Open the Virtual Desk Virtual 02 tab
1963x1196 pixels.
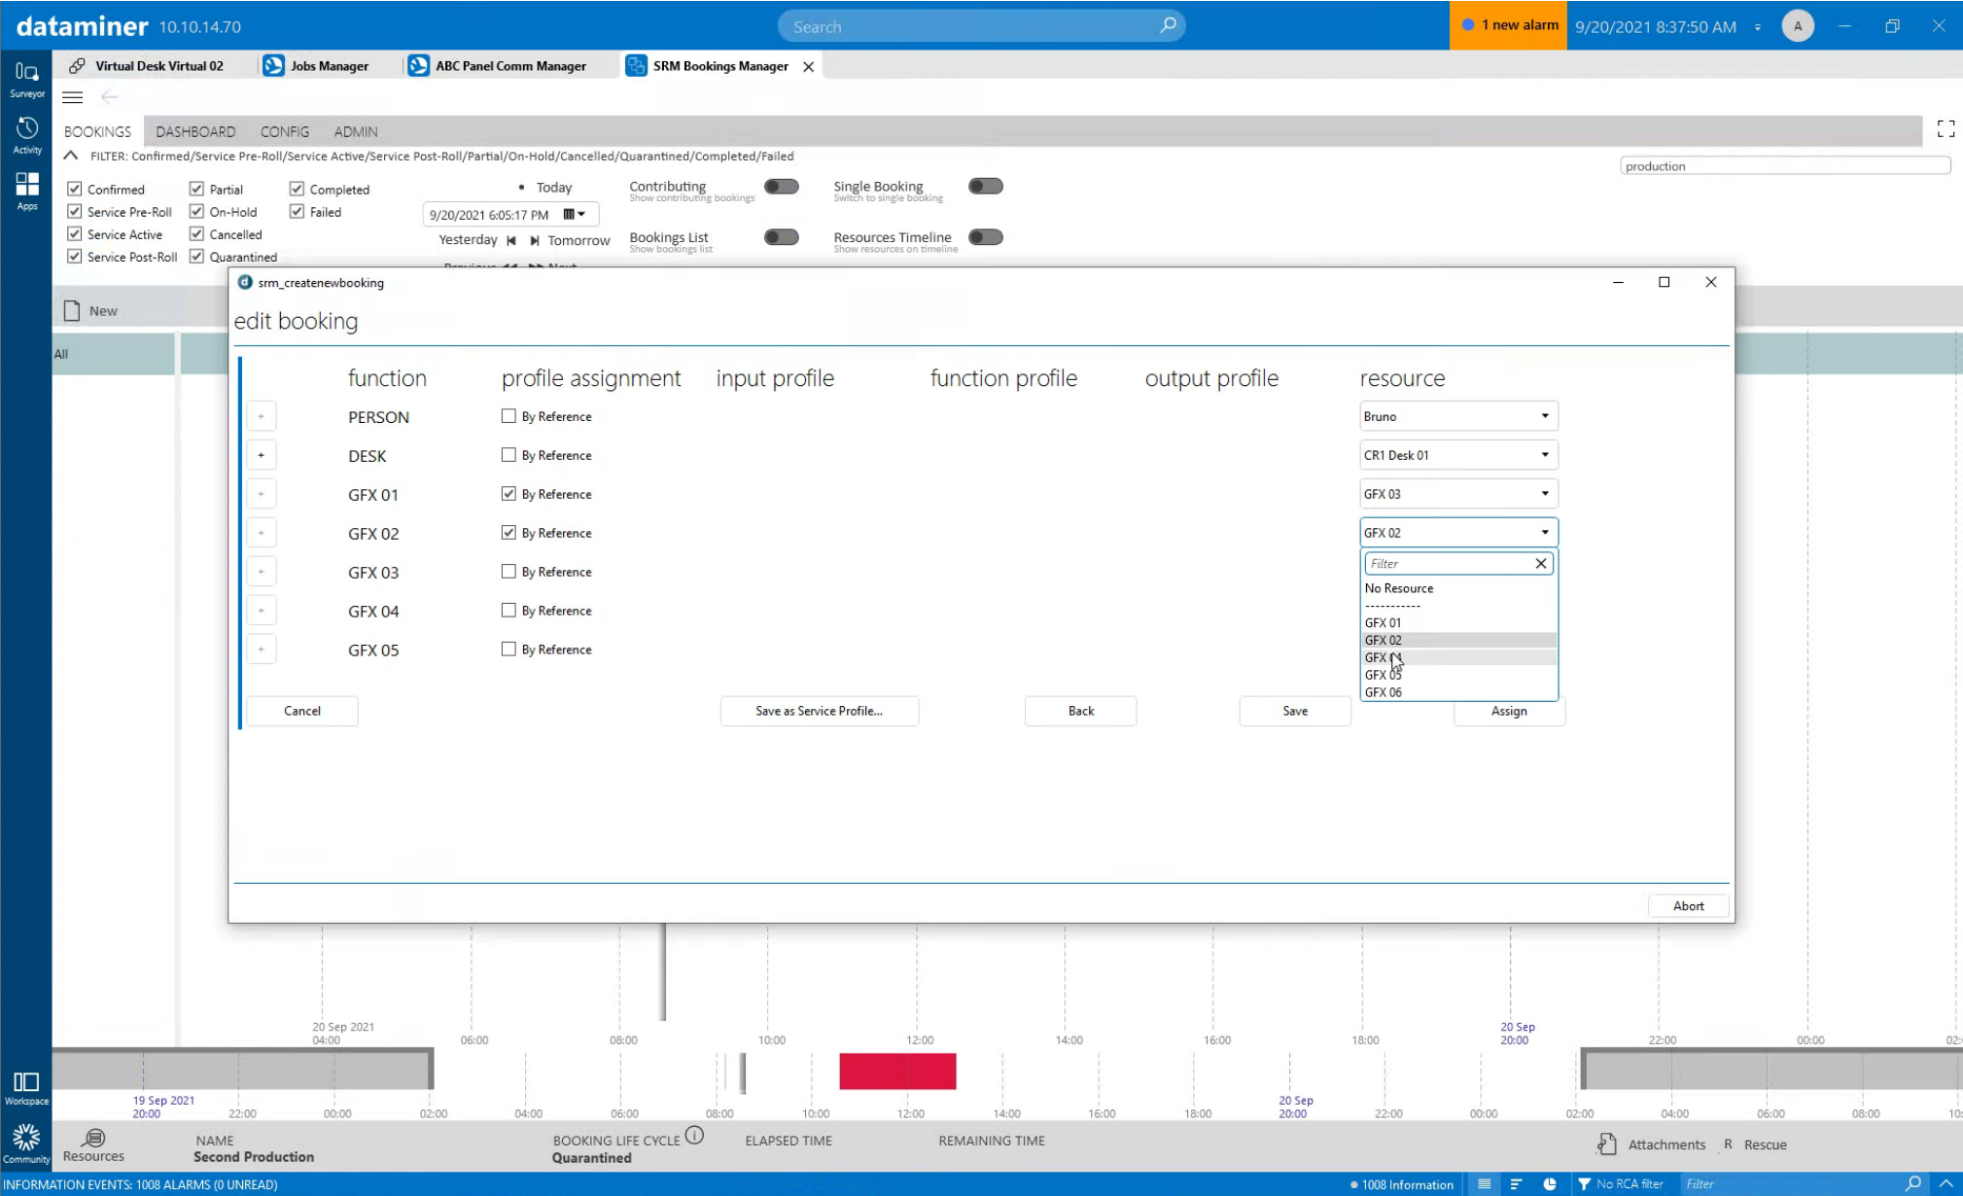pos(147,66)
